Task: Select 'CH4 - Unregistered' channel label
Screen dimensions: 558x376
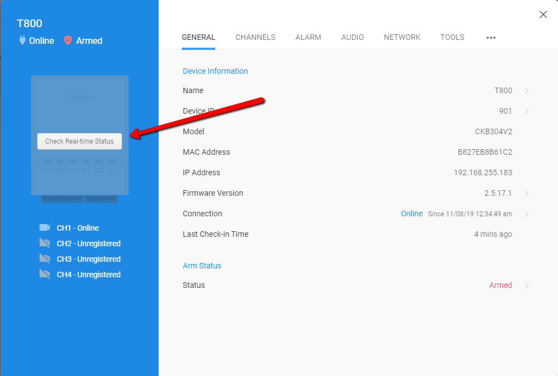Action: pos(89,275)
